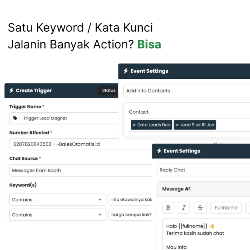Click the Trigger Name input field
The height and width of the screenshot is (250, 250).
coord(70,118)
